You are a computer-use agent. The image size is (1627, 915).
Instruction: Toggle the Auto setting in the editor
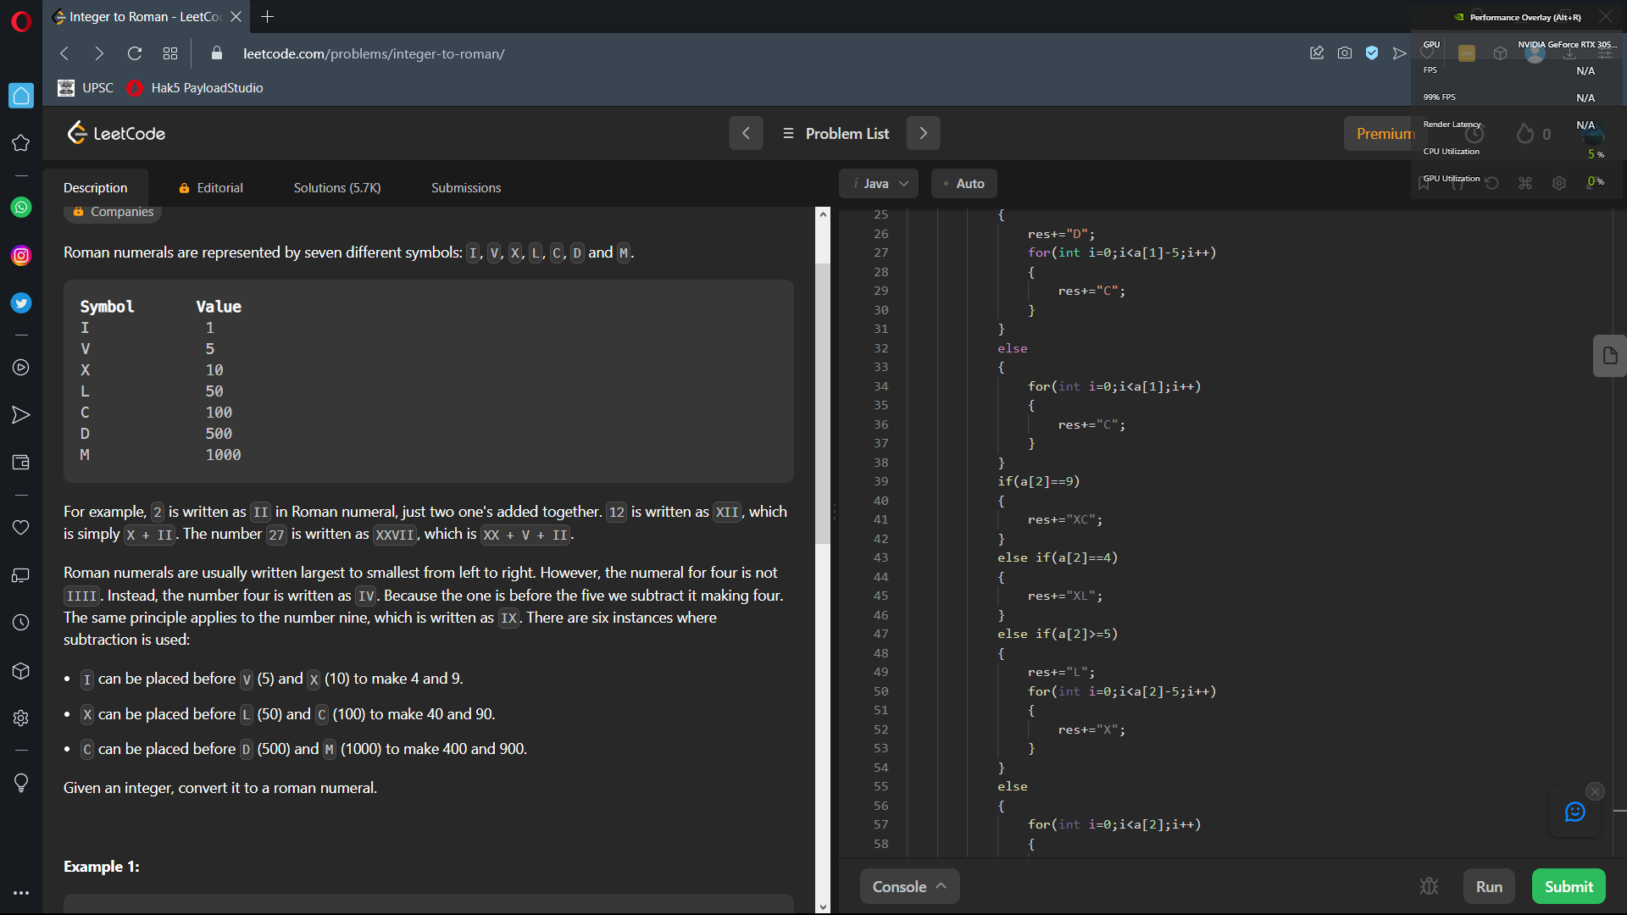963,184
